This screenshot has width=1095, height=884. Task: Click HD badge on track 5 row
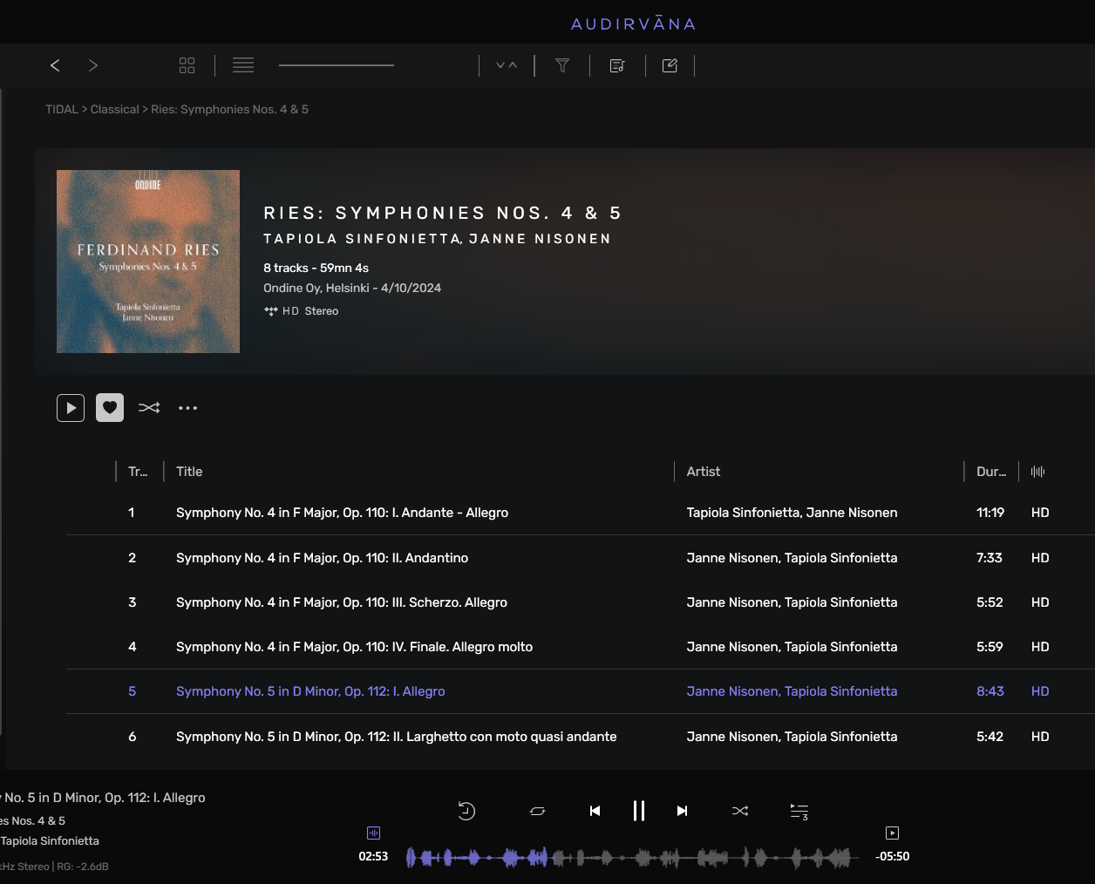pyautogui.click(x=1040, y=691)
